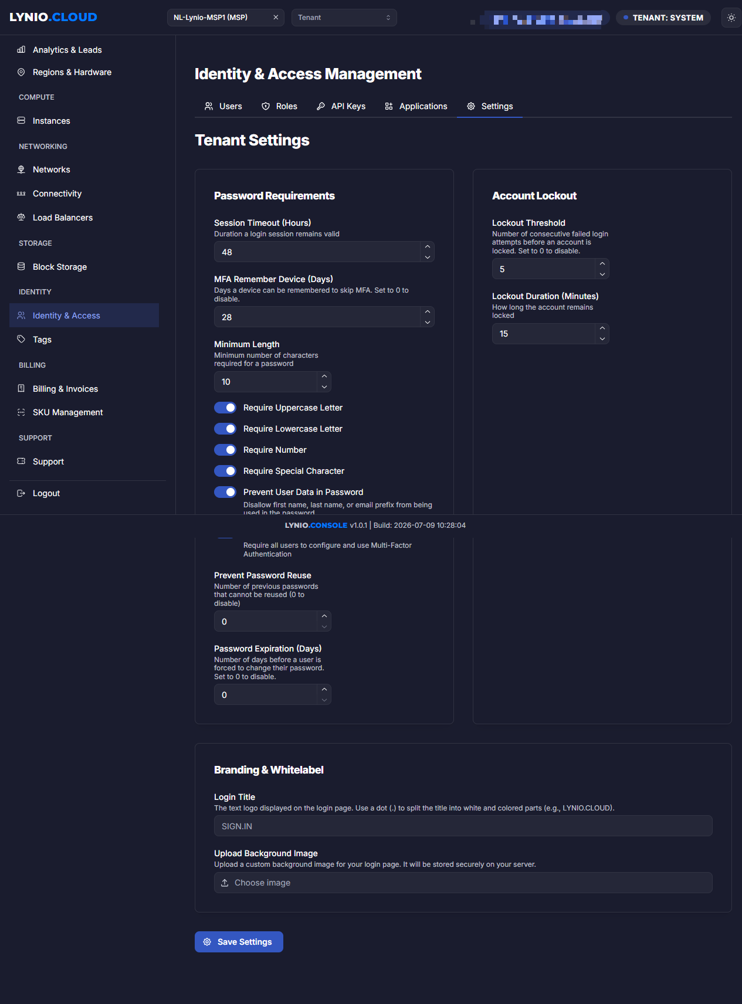Screen dimensions: 742x1004
Task: Click the Applications tab grid icon
Action: (x=389, y=106)
